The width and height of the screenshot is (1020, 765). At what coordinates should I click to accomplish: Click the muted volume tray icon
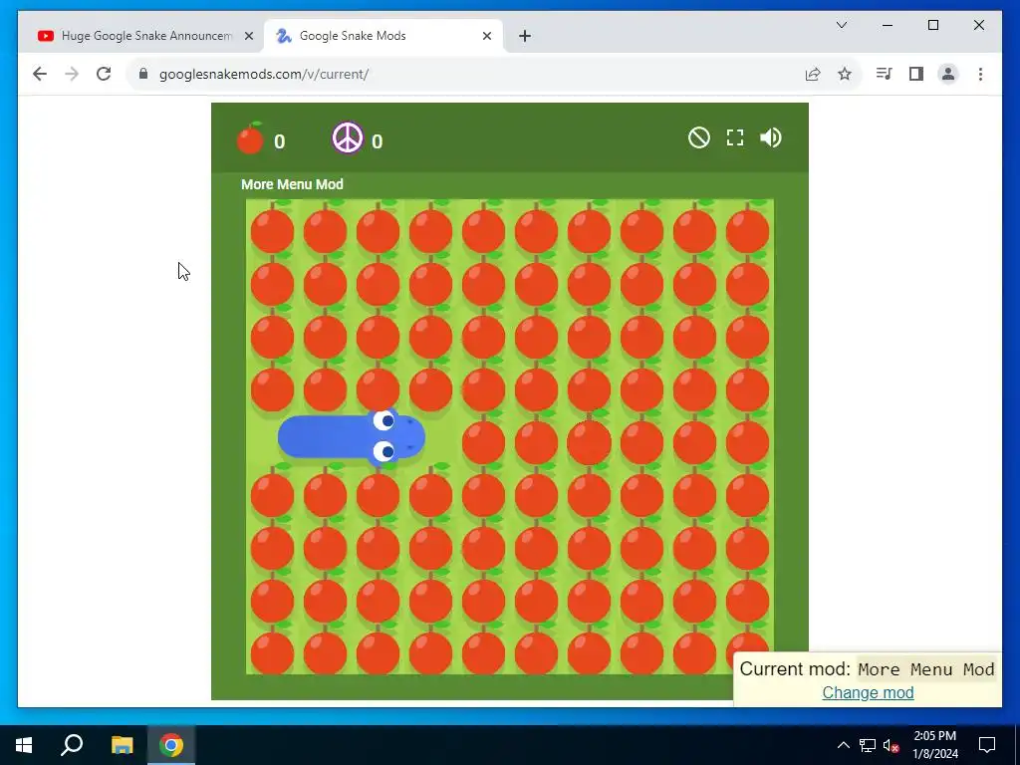point(892,745)
